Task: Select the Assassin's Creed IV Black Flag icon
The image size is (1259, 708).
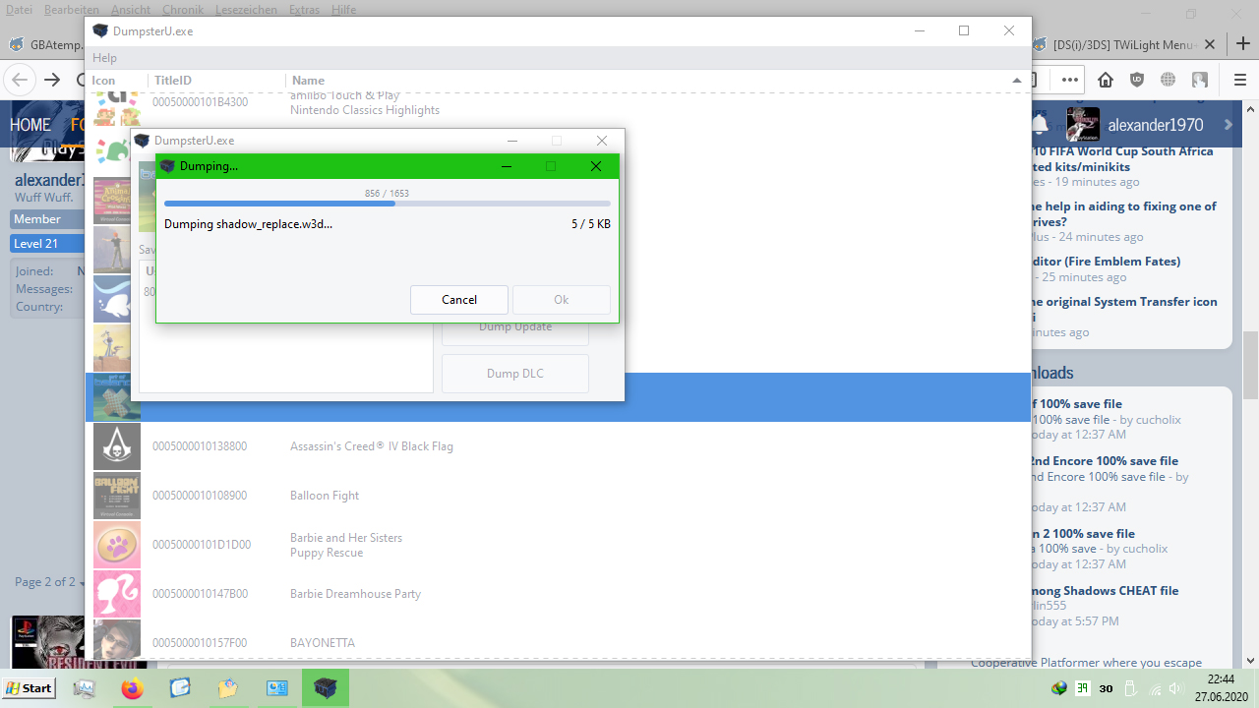Action: pyautogui.click(x=117, y=446)
